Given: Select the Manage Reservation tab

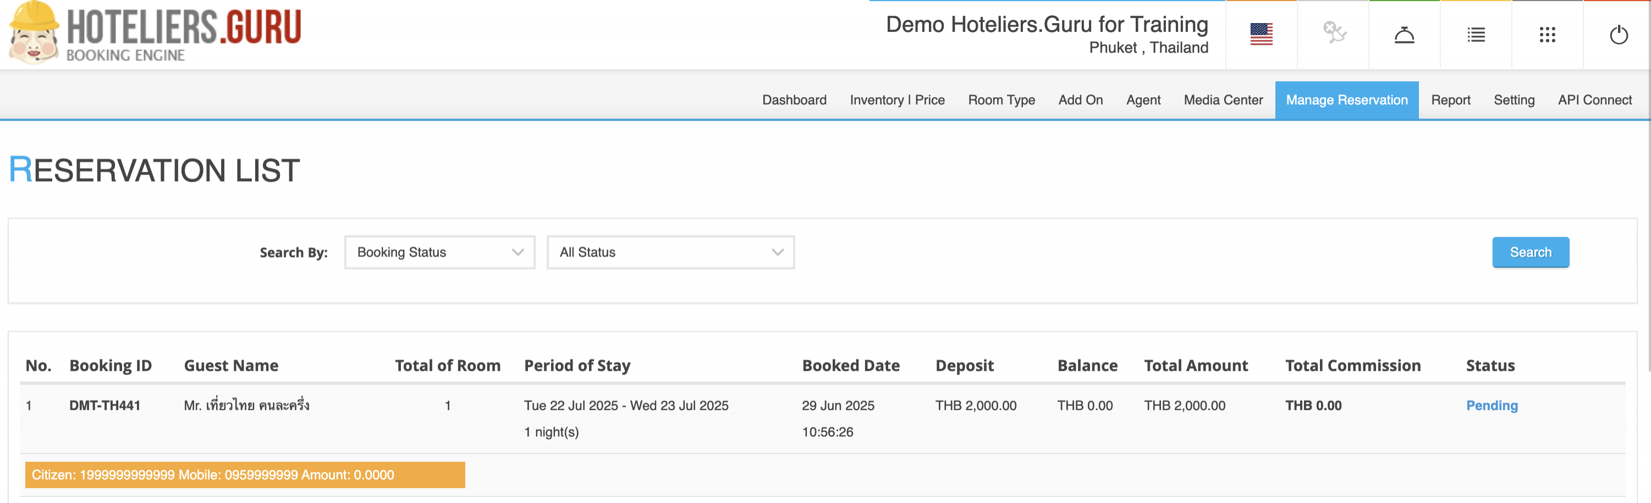Looking at the screenshot, I should [x=1346, y=100].
